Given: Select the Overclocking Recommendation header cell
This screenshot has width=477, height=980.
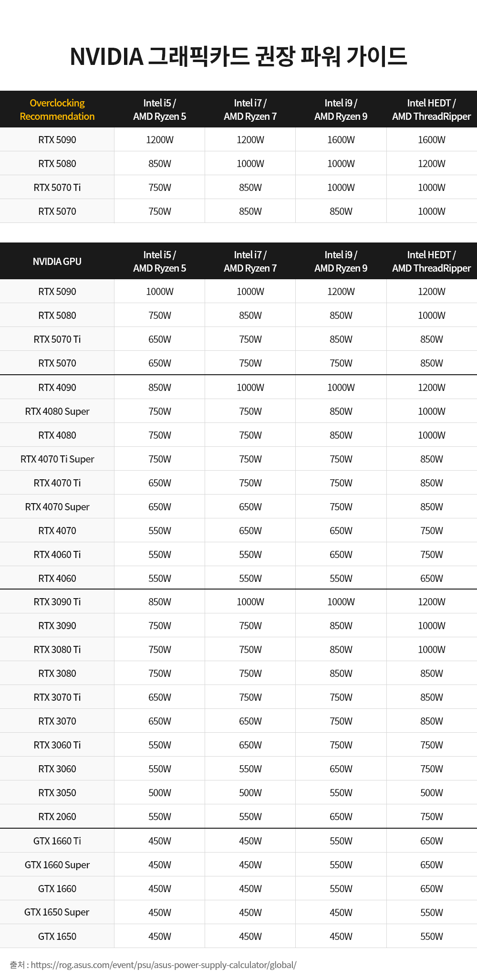Looking at the screenshot, I should click(57, 109).
